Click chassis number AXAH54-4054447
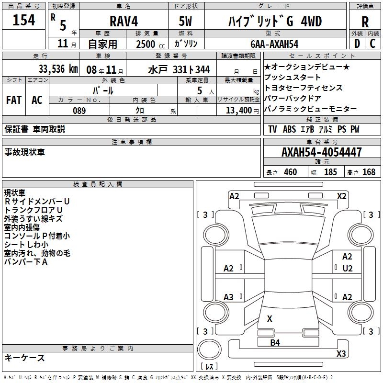 321,152
